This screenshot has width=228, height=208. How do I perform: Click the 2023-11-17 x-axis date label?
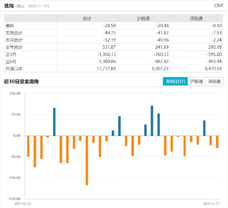(211, 204)
